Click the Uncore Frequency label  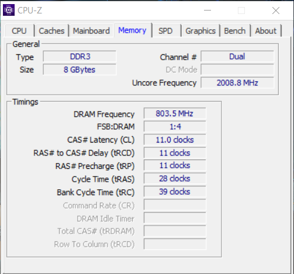click(164, 83)
